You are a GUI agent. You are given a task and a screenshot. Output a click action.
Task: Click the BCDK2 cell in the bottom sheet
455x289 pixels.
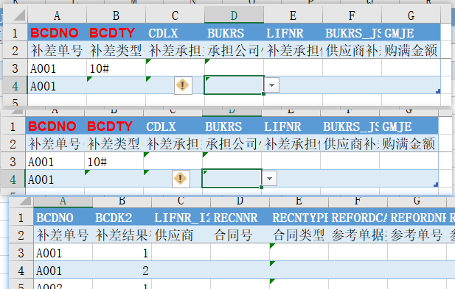(x=122, y=217)
